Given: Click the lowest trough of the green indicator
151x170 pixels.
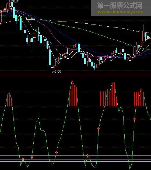Looking at the screenshot, I should point(130,169).
